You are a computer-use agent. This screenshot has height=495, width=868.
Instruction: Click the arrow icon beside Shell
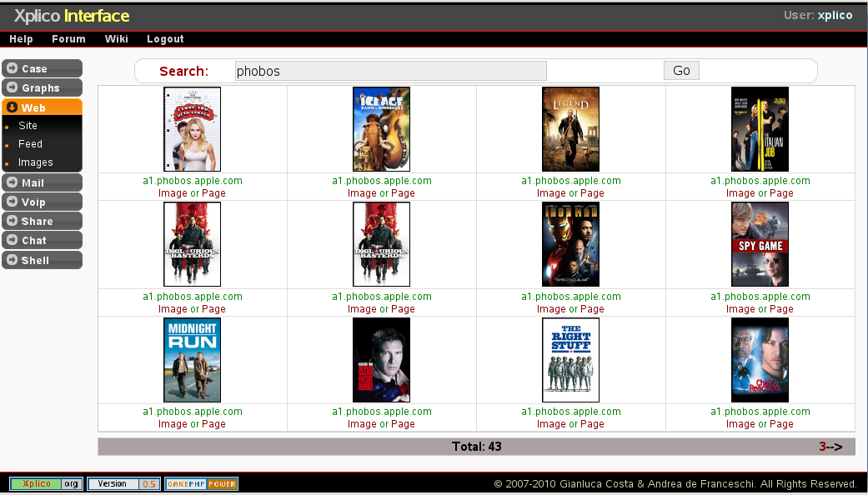click(x=13, y=260)
